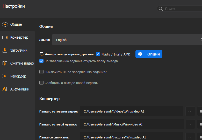Click the folder icon for the music output path
Screen dimensions: 202x140
pyautogui.click(x=200, y=124)
